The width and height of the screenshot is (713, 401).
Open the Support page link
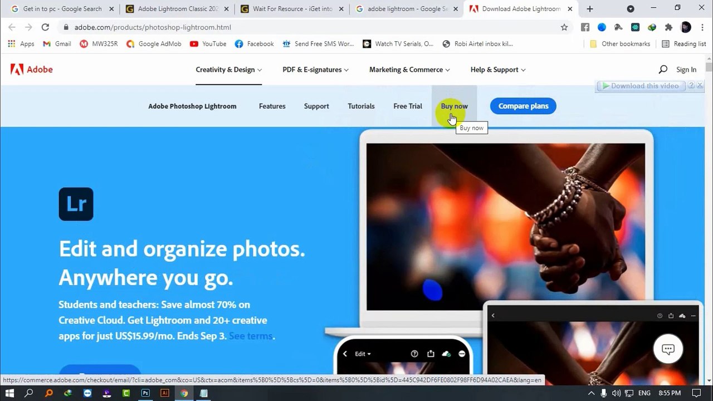[316, 106]
